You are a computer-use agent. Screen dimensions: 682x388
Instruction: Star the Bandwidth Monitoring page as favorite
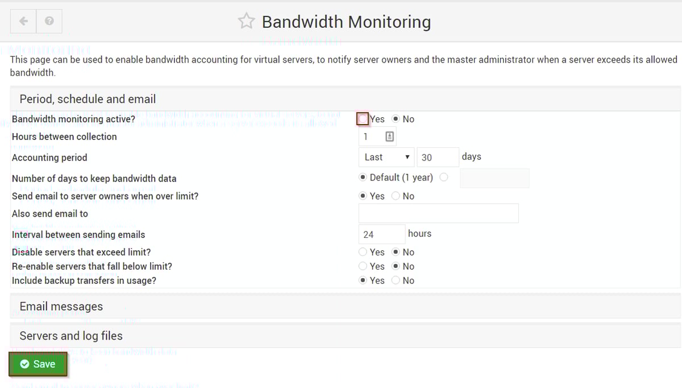(x=246, y=20)
